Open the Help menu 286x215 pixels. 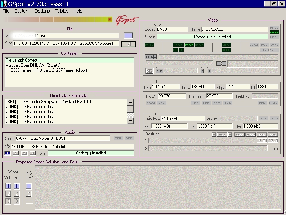pos(78,11)
